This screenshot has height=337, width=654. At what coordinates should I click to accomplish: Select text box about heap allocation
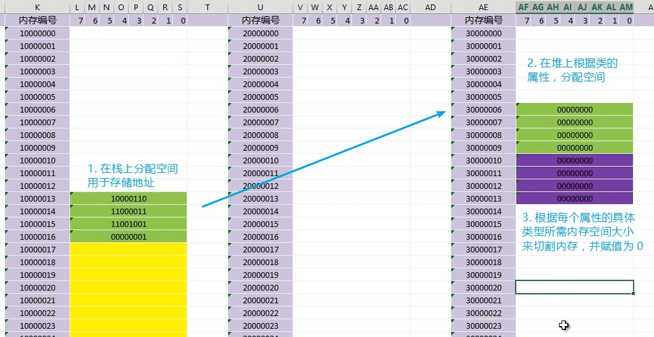(x=572, y=70)
